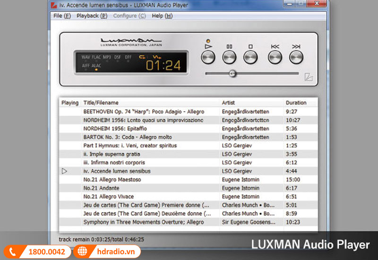Click the Luxman logo on the panel

coord(131,42)
